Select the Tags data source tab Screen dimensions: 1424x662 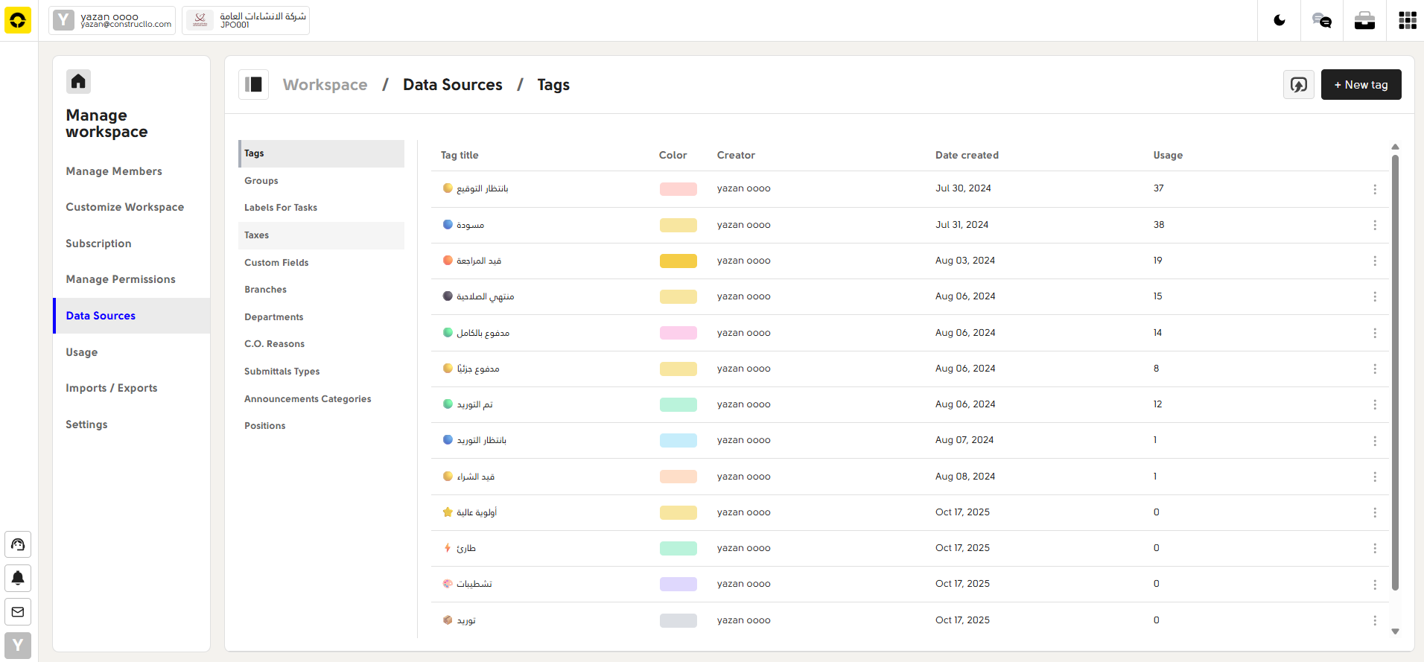point(321,153)
